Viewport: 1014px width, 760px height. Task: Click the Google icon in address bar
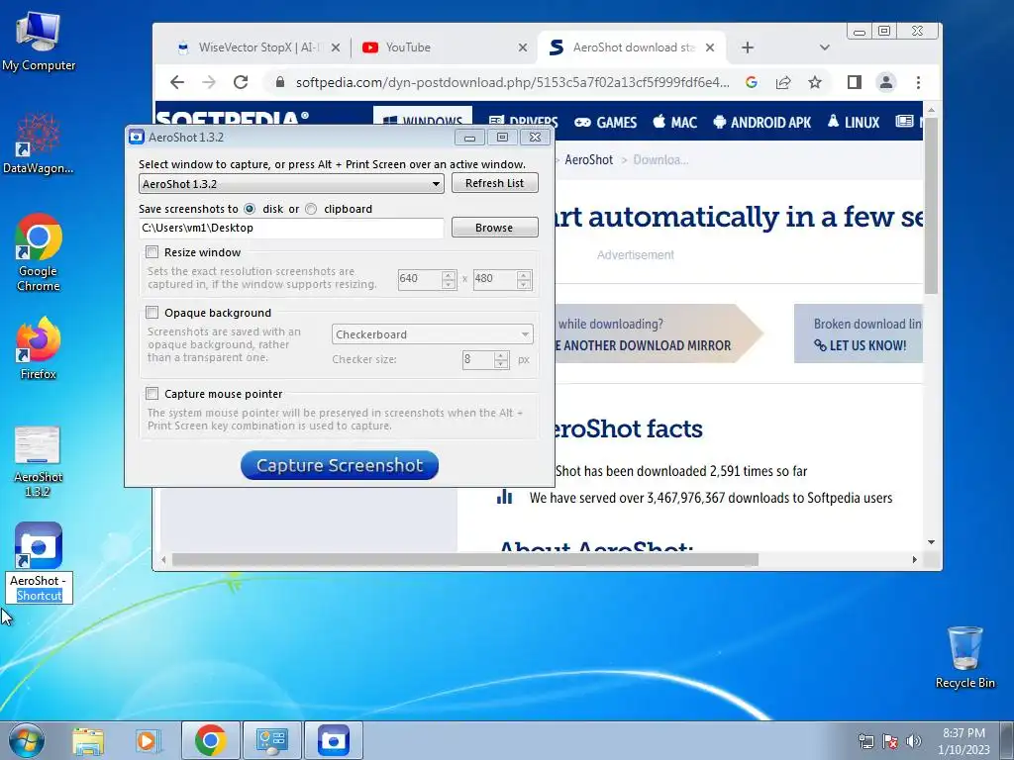(x=752, y=82)
